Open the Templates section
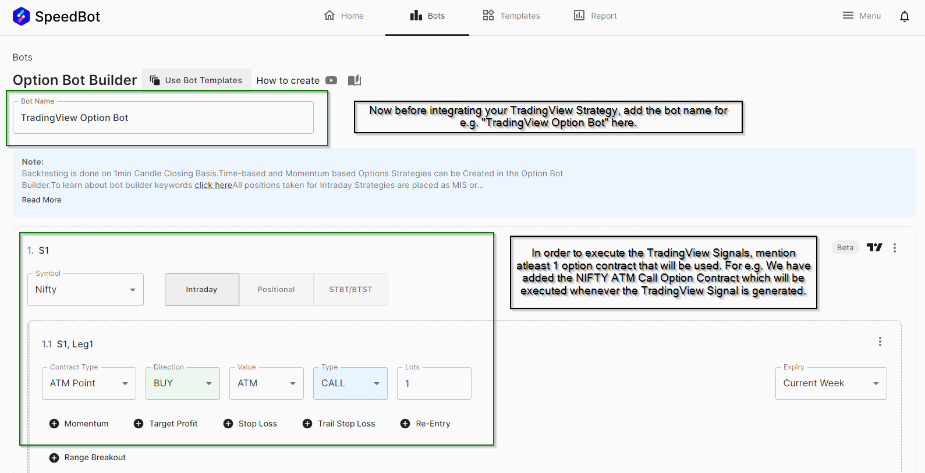The height and width of the screenshot is (473, 925). 511,16
